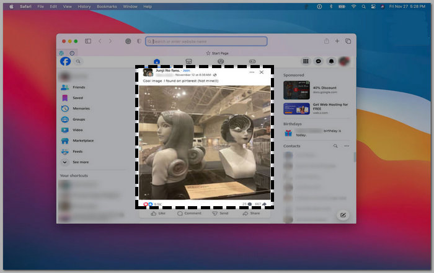Open Contacts three-dot options menu
The width and height of the screenshot is (434, 273).
pos(347,146)
